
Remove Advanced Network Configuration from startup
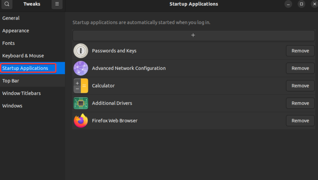[x=300, y=68]
